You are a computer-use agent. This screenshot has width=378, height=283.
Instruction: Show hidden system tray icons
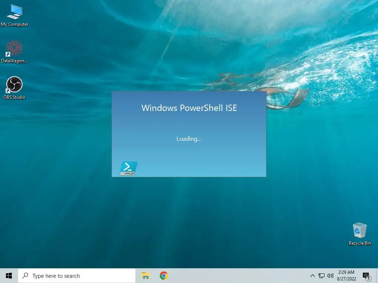click(x=312, y=276)
